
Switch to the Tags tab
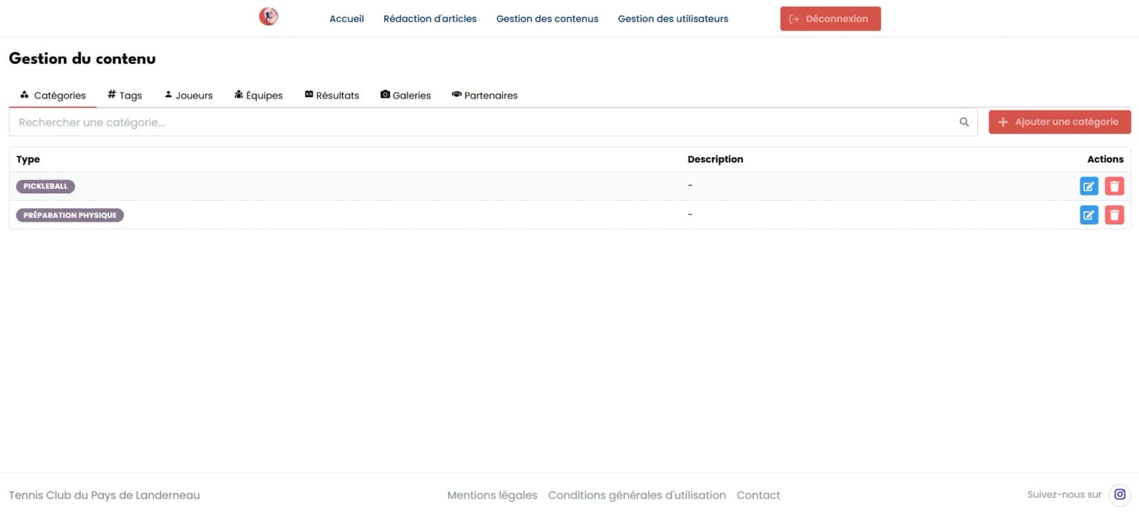click(x=125, y=95)
